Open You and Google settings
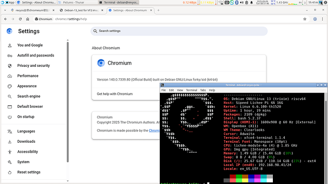This screenshot has width=328, height=184. click(x=30, y=45)
